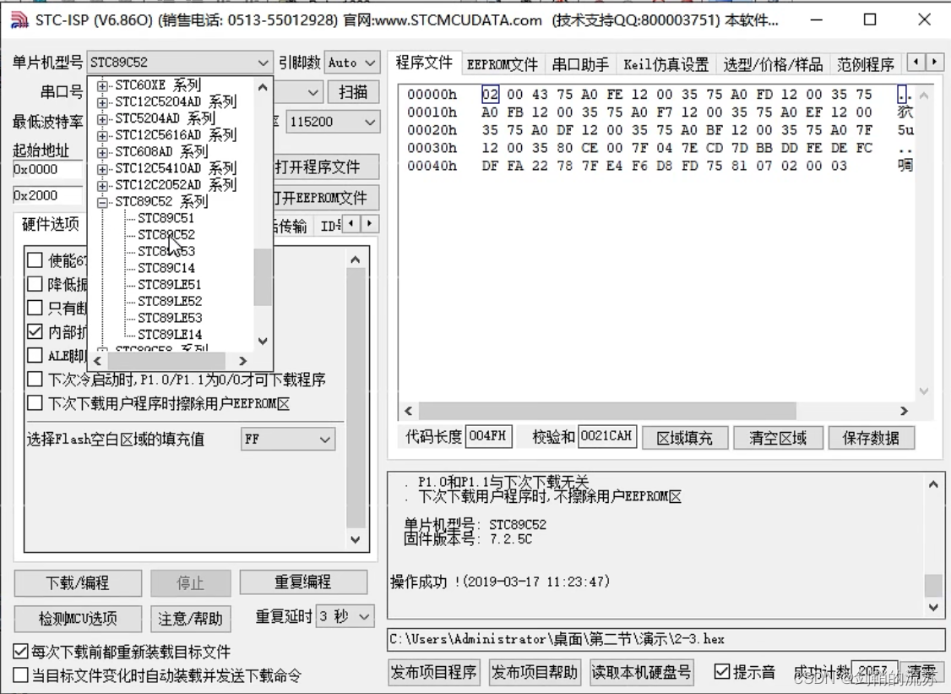Toggle 下次冷启动时 P1.0/P1.1 checkbox

(35, 380)
